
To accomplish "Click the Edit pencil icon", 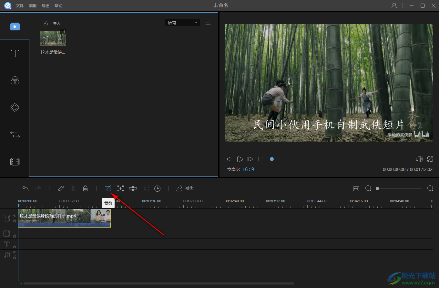I will (x=61, y=188).
